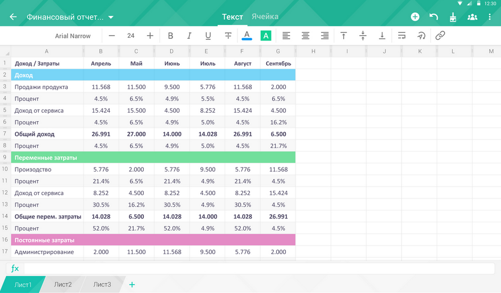Switch to the Лист1 sheet tab
Viewport: 501px width, 293px height.
[23, 284]
